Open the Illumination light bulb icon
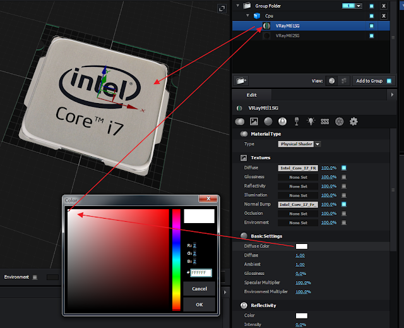 (311, 121)
